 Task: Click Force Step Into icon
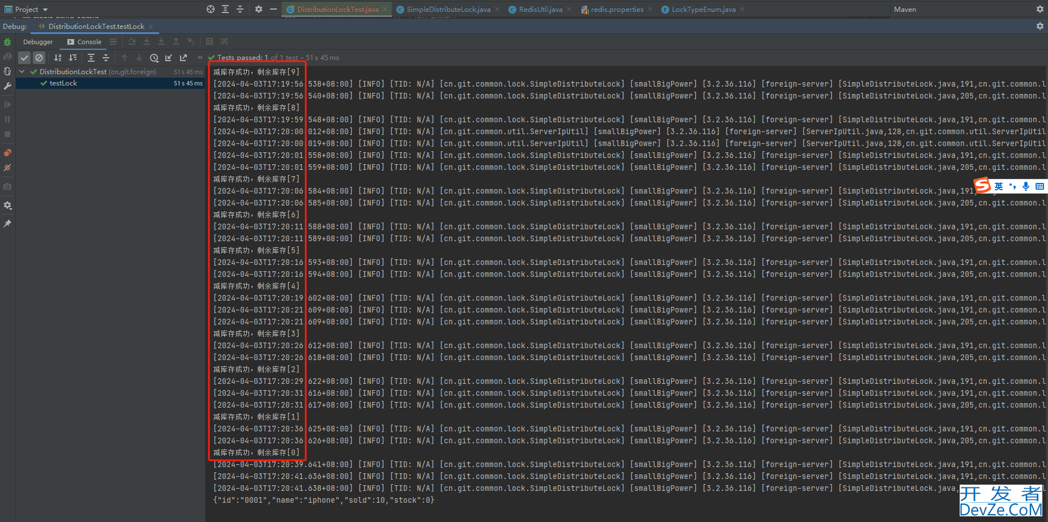[x=161, y=42]
